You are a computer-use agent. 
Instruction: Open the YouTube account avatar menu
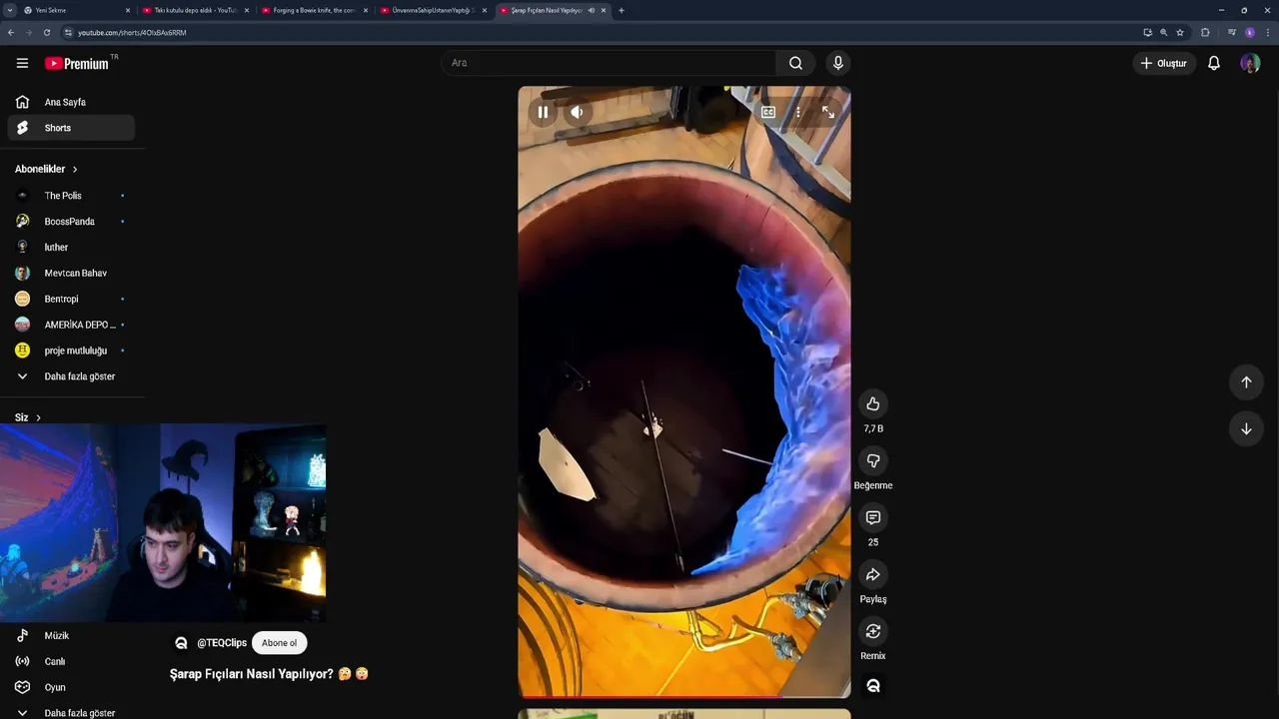click(1250, 63)
